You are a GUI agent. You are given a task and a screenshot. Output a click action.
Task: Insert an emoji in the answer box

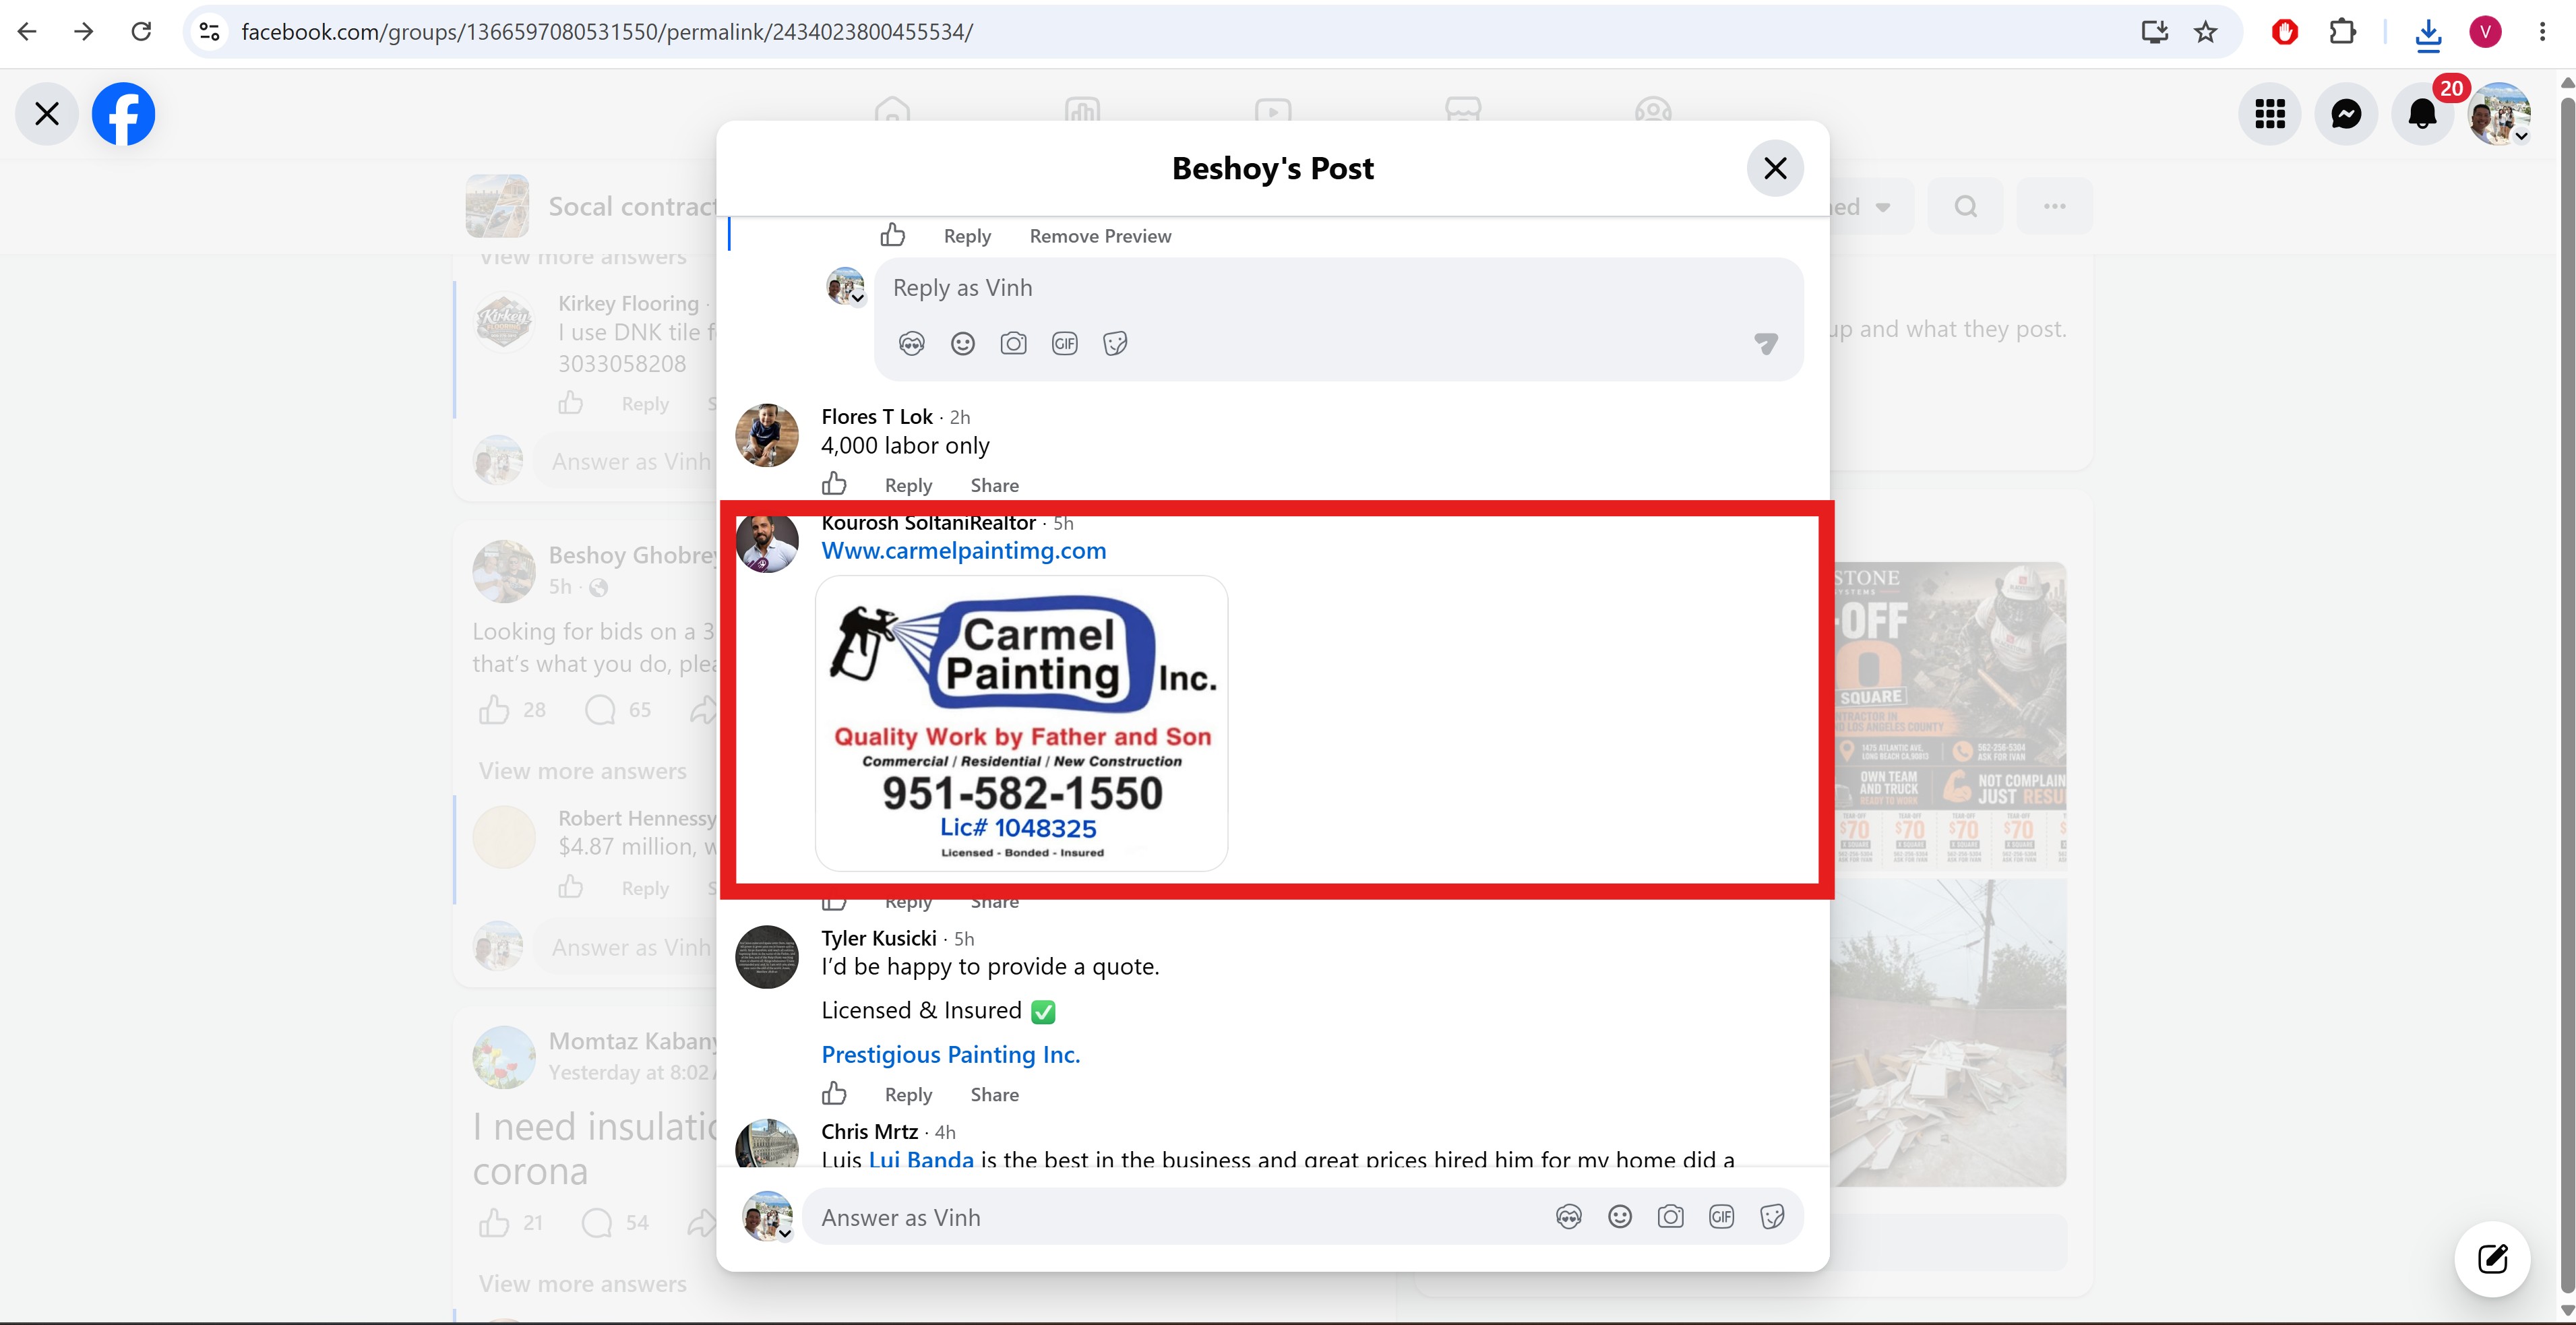(x=1620, y=1217)
